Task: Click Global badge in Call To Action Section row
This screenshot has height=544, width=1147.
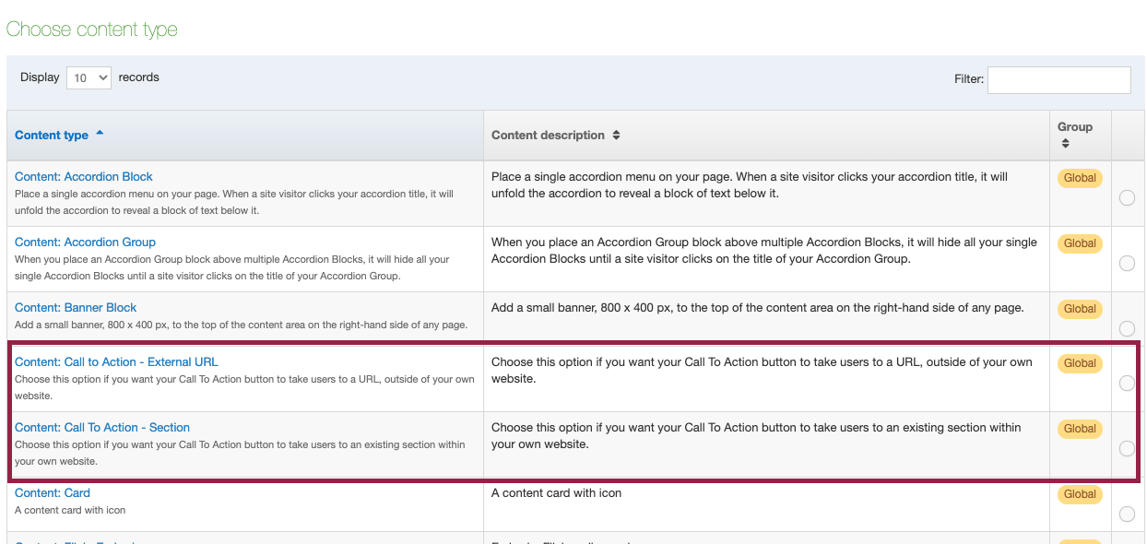Action: pos(1080,429)
